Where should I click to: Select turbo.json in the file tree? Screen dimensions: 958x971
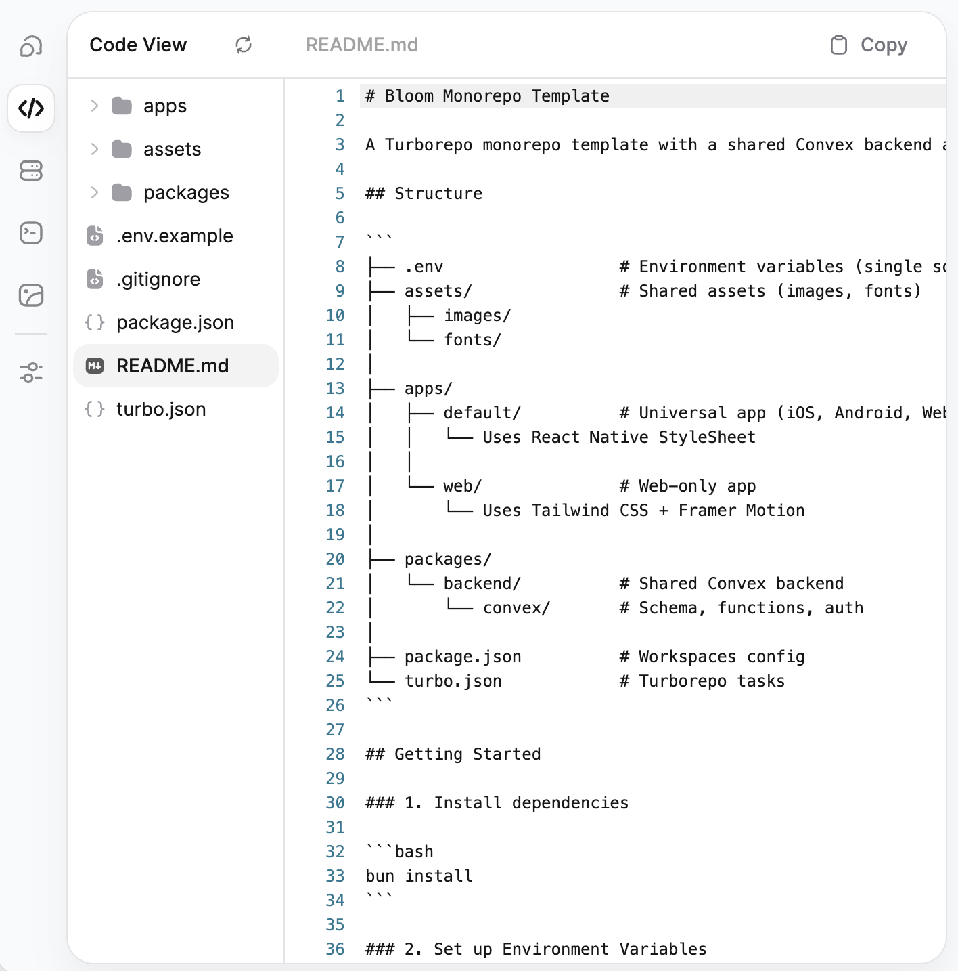coord(160,409)
